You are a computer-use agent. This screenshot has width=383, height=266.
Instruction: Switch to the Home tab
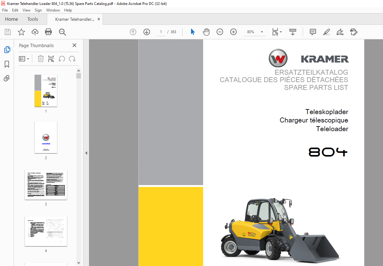pos(11,19)
